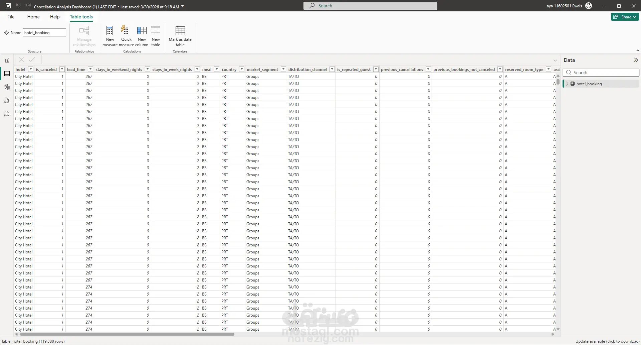
Task: Commit the formula with checkmark icon
Action: pos(32,60)
